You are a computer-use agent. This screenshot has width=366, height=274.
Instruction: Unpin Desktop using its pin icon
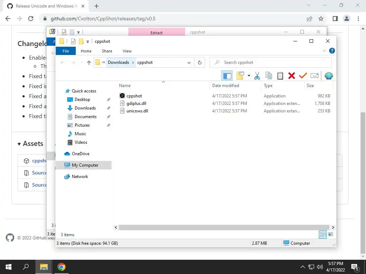[108, 100]
